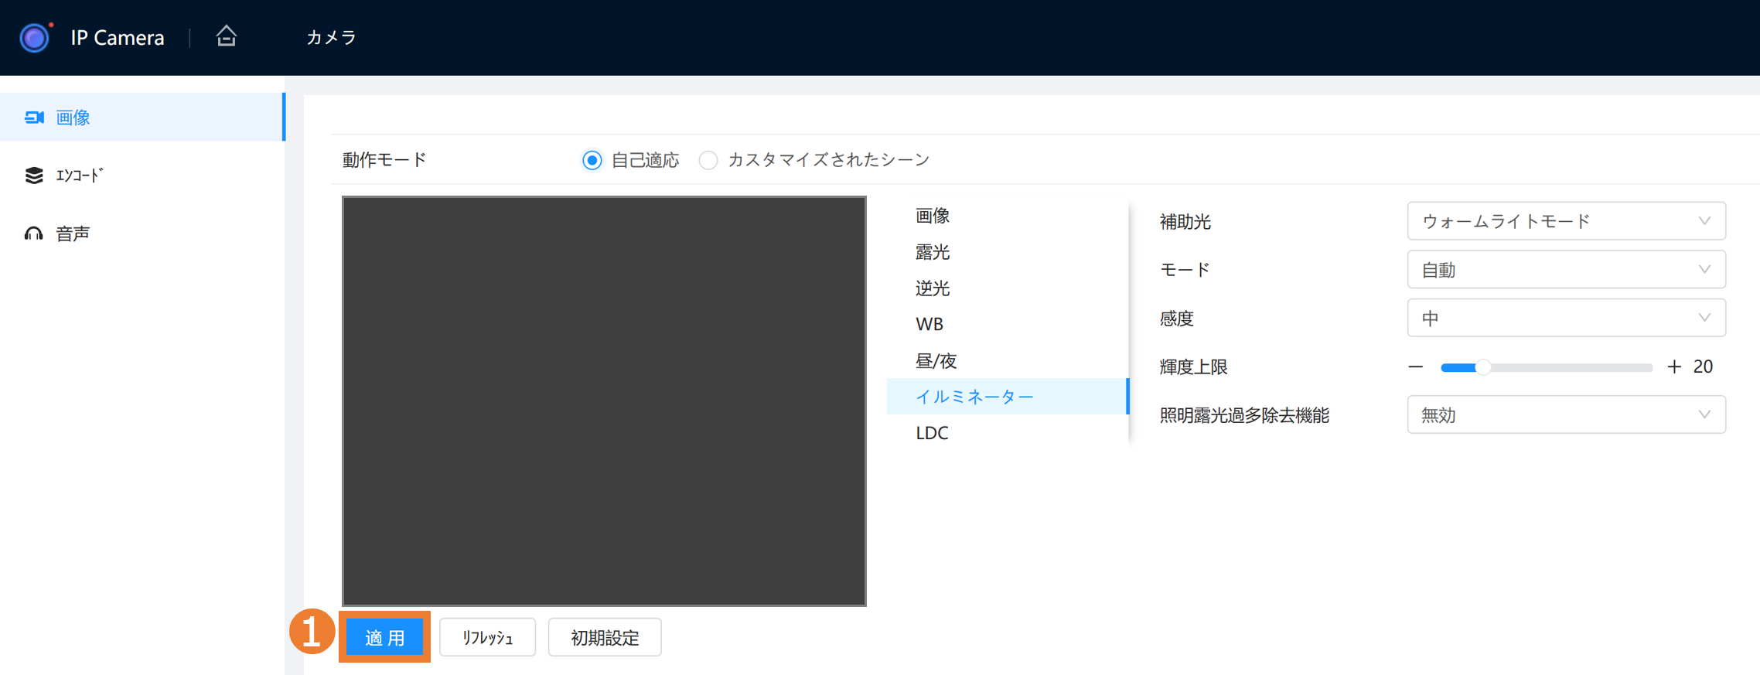Click the camera video preview area

[x=604, y=401]
